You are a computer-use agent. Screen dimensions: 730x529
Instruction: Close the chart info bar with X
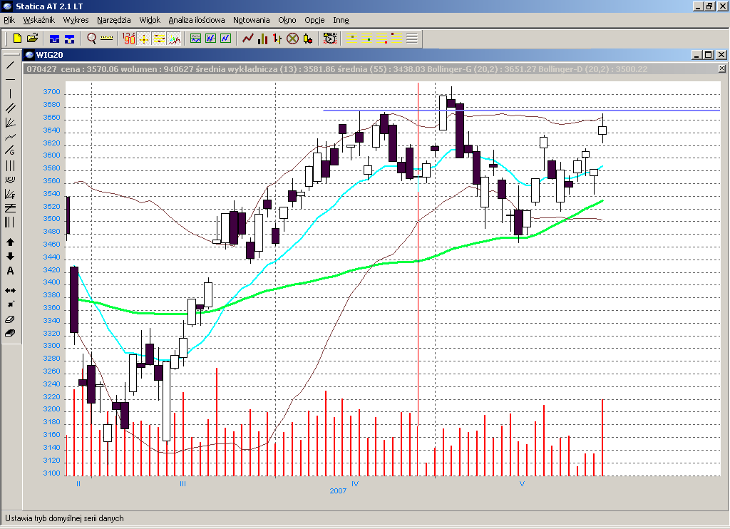point(721,68)
